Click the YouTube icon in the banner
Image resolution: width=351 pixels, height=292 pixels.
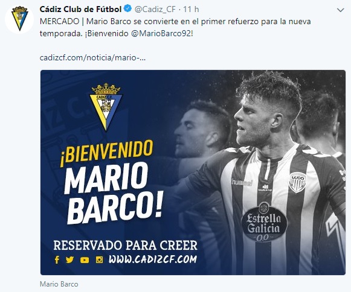pos(85,260)
